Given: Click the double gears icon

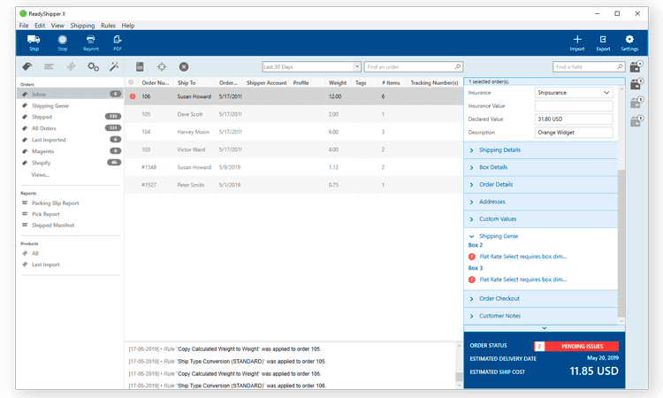Looking at the screenshot, I should (93, 66).
